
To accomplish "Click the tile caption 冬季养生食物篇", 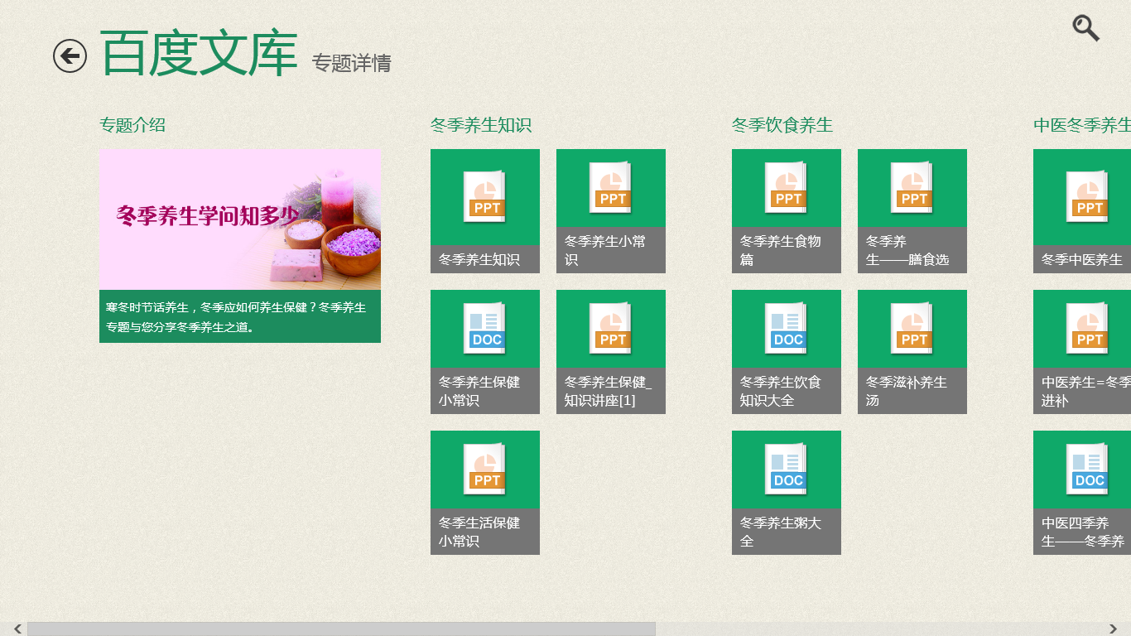I will pos(781,250).
